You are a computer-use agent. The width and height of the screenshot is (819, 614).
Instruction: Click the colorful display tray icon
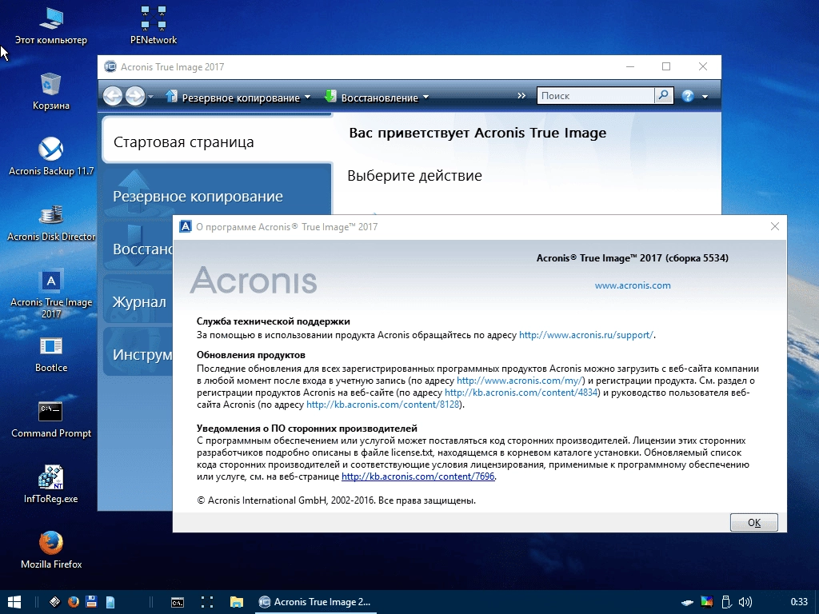[707, 603]
